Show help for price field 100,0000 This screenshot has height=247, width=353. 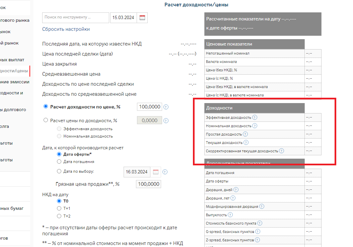(166, 107)
